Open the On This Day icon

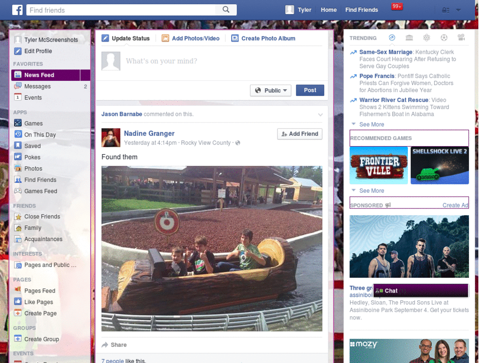[18, 135]
